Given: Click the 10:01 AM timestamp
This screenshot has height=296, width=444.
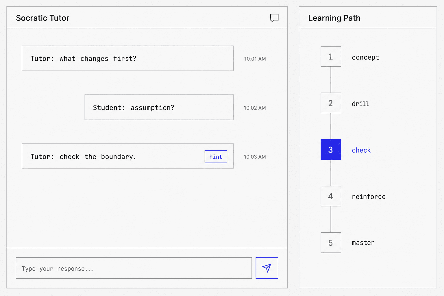Looking at the screenshot, I should [255, 59].
